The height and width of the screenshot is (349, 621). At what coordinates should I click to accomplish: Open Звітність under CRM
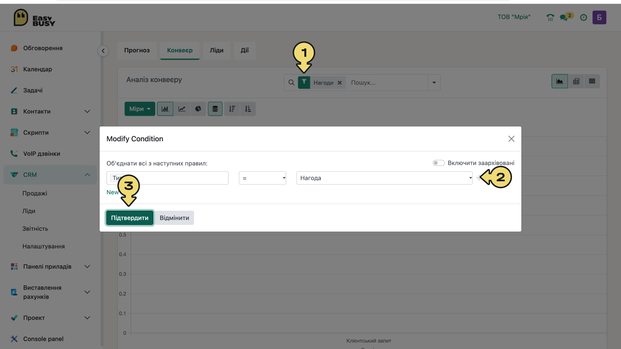tap(35, 229)
